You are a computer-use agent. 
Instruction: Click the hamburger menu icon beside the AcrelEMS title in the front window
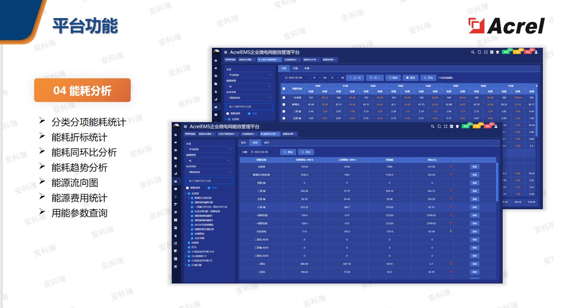click(x=185, y=126)
